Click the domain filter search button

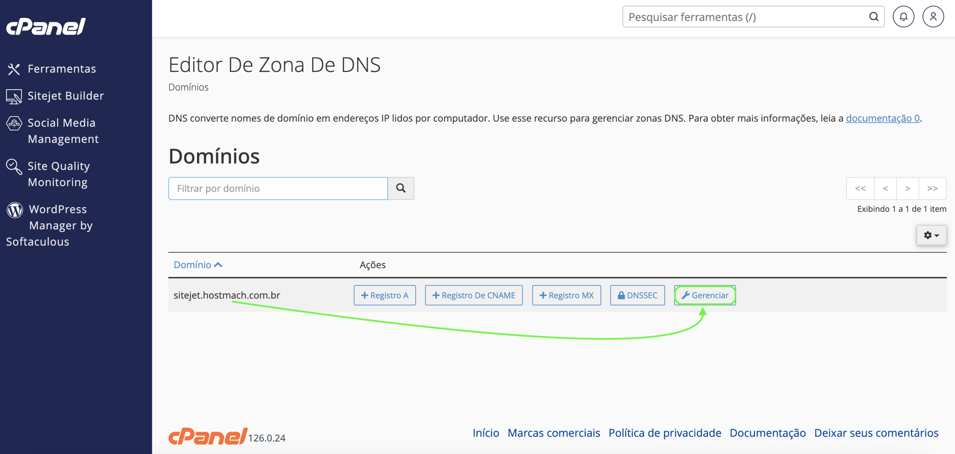click(401, 188)
